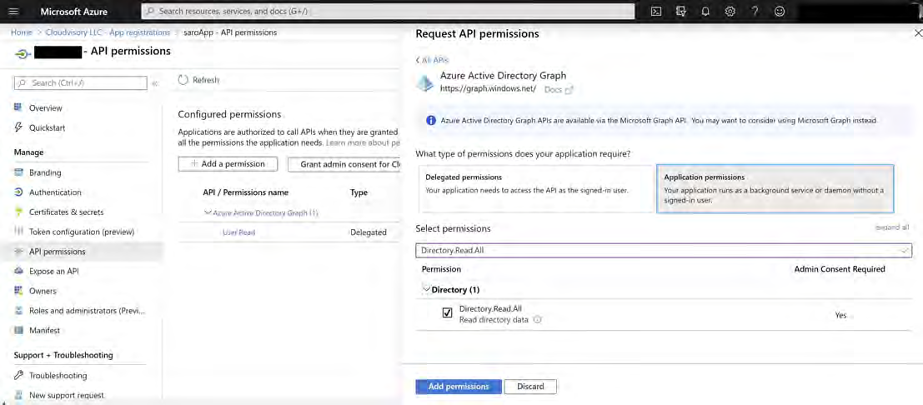Click Microsoft Azure logo text
This screenshot has height=405, width=923.
pyautogui.click(x=73, y=11)
